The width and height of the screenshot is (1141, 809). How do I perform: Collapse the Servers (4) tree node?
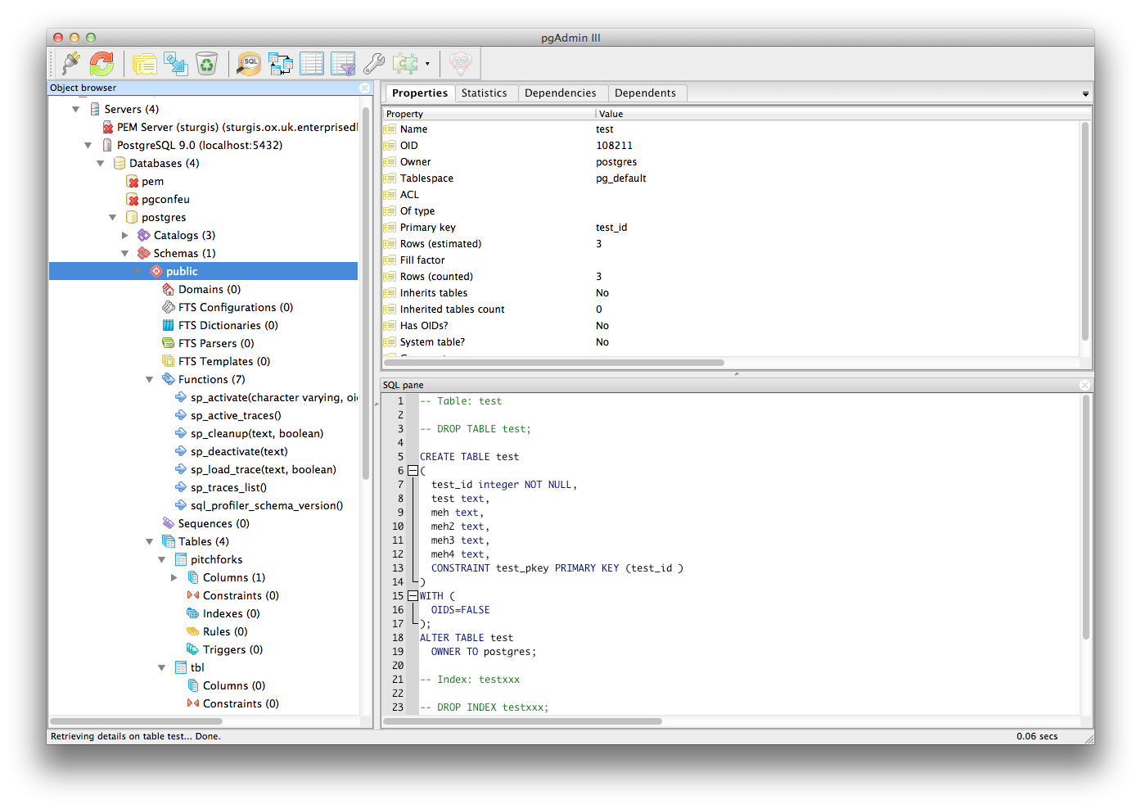(x=76, y=109)
